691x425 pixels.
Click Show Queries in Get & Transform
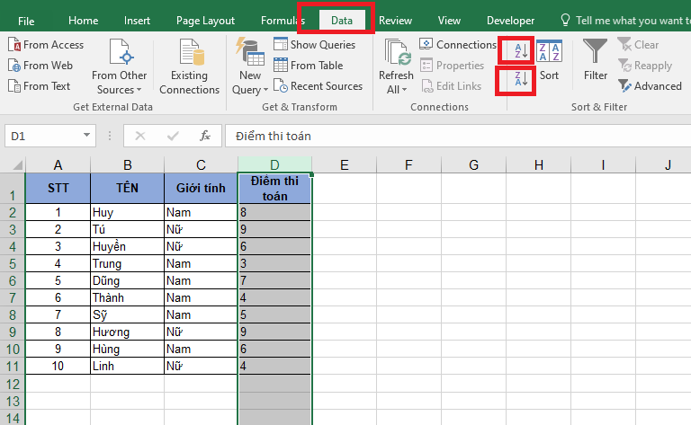tap(315, 45)
